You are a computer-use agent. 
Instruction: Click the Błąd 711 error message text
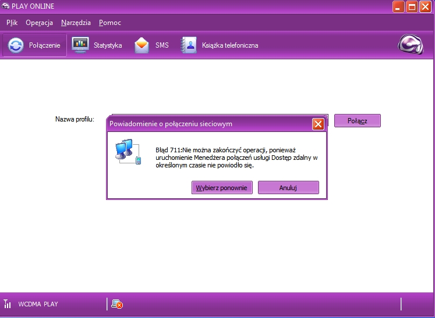click(x=236, y=158)
